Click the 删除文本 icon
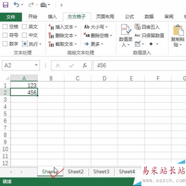The width and height of the screenshot is (186, 186). coord(51,35)
